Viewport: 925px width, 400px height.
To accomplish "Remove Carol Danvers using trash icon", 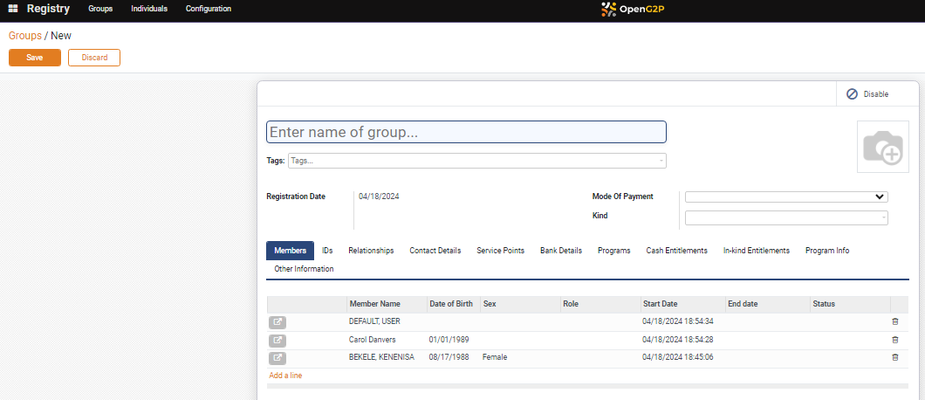I will click(x=894, y=340).
